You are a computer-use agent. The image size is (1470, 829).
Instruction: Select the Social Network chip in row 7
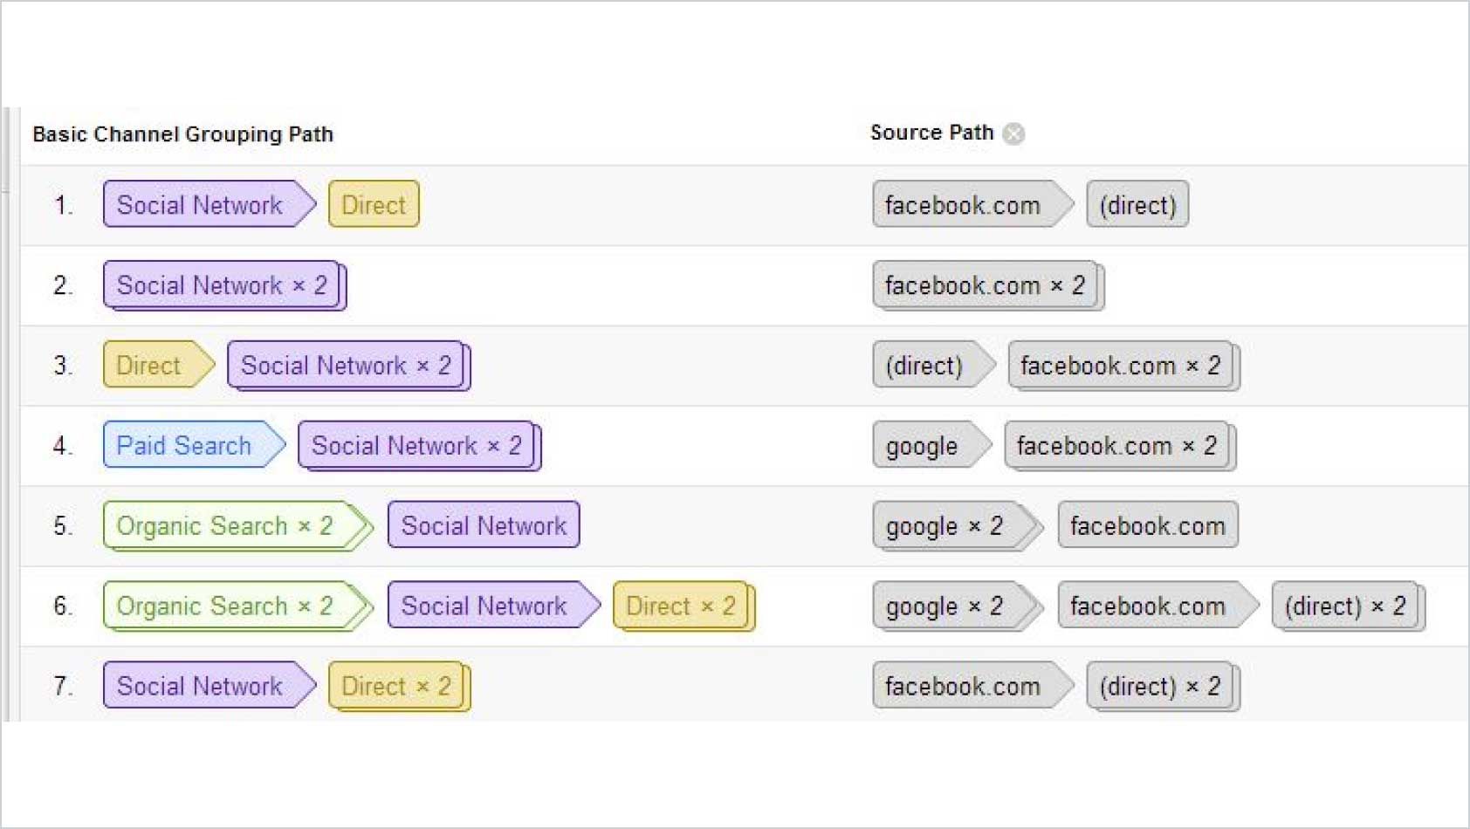point(201,686)
